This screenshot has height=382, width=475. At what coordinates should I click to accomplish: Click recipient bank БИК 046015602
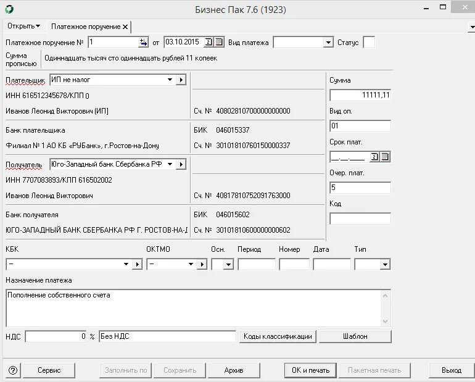(x=233, y=215)
